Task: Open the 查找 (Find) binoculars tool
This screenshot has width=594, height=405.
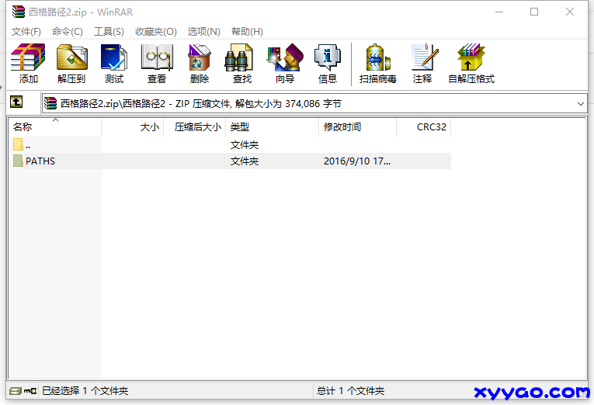Action: coord(242,63)
